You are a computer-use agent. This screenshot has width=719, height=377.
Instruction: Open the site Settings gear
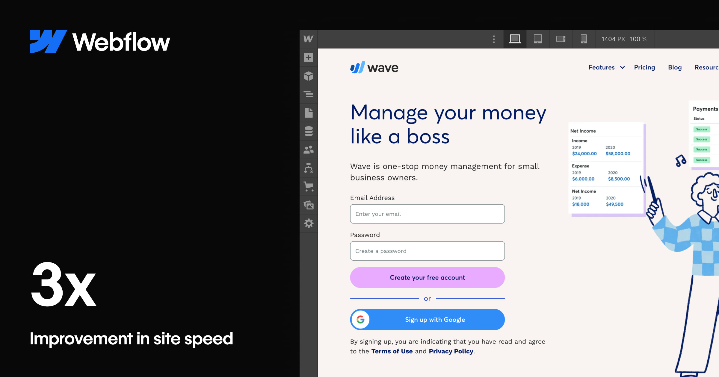coord(309,224)
